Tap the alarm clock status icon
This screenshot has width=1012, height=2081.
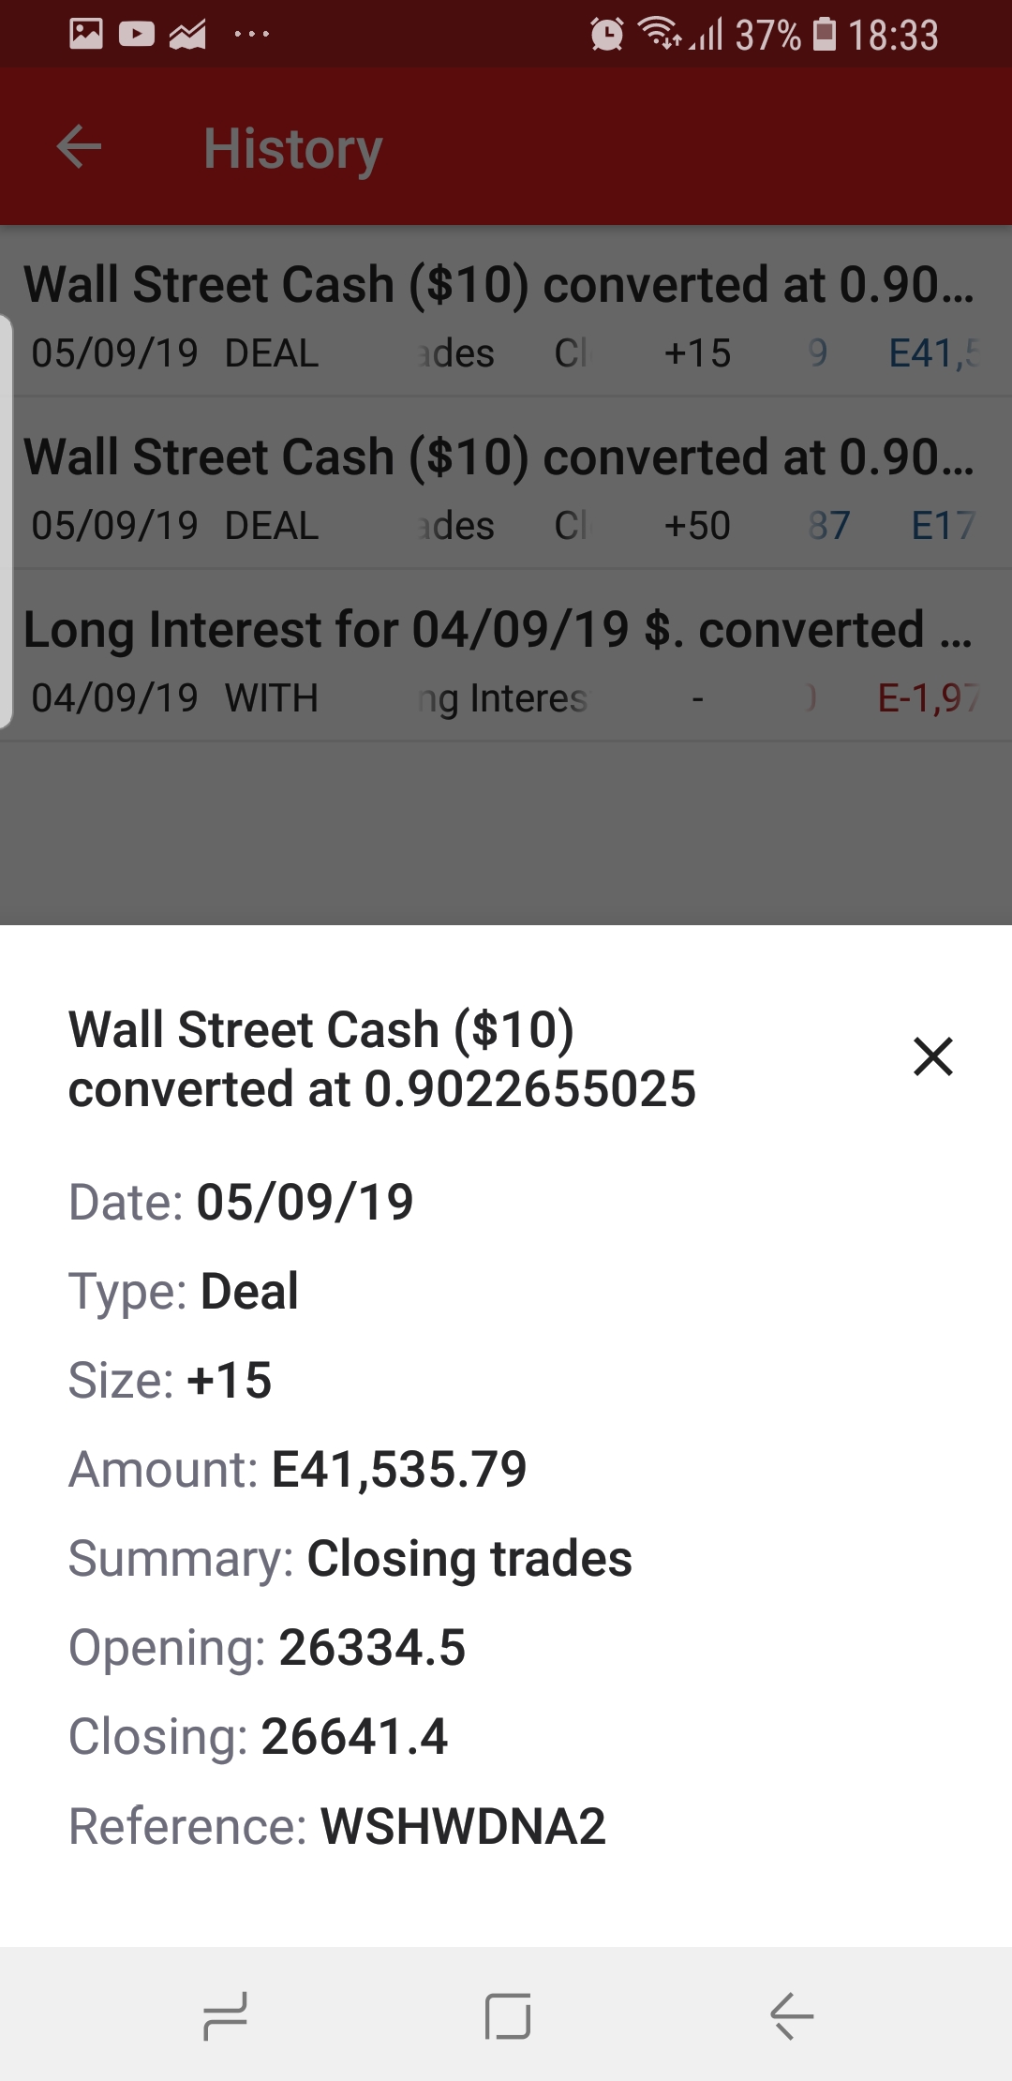606,35
